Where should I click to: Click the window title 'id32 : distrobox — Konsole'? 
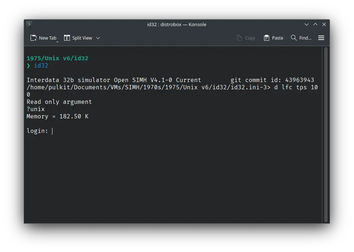coord(177,24)
